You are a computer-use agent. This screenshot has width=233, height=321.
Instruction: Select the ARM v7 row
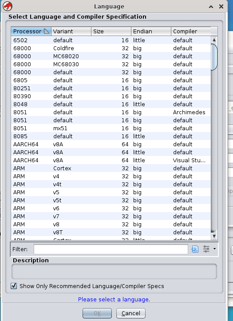click(111, 216)
